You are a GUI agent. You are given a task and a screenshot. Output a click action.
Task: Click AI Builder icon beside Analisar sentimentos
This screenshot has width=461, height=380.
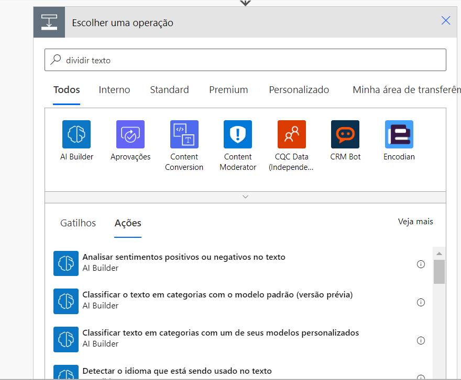[66, 263]
